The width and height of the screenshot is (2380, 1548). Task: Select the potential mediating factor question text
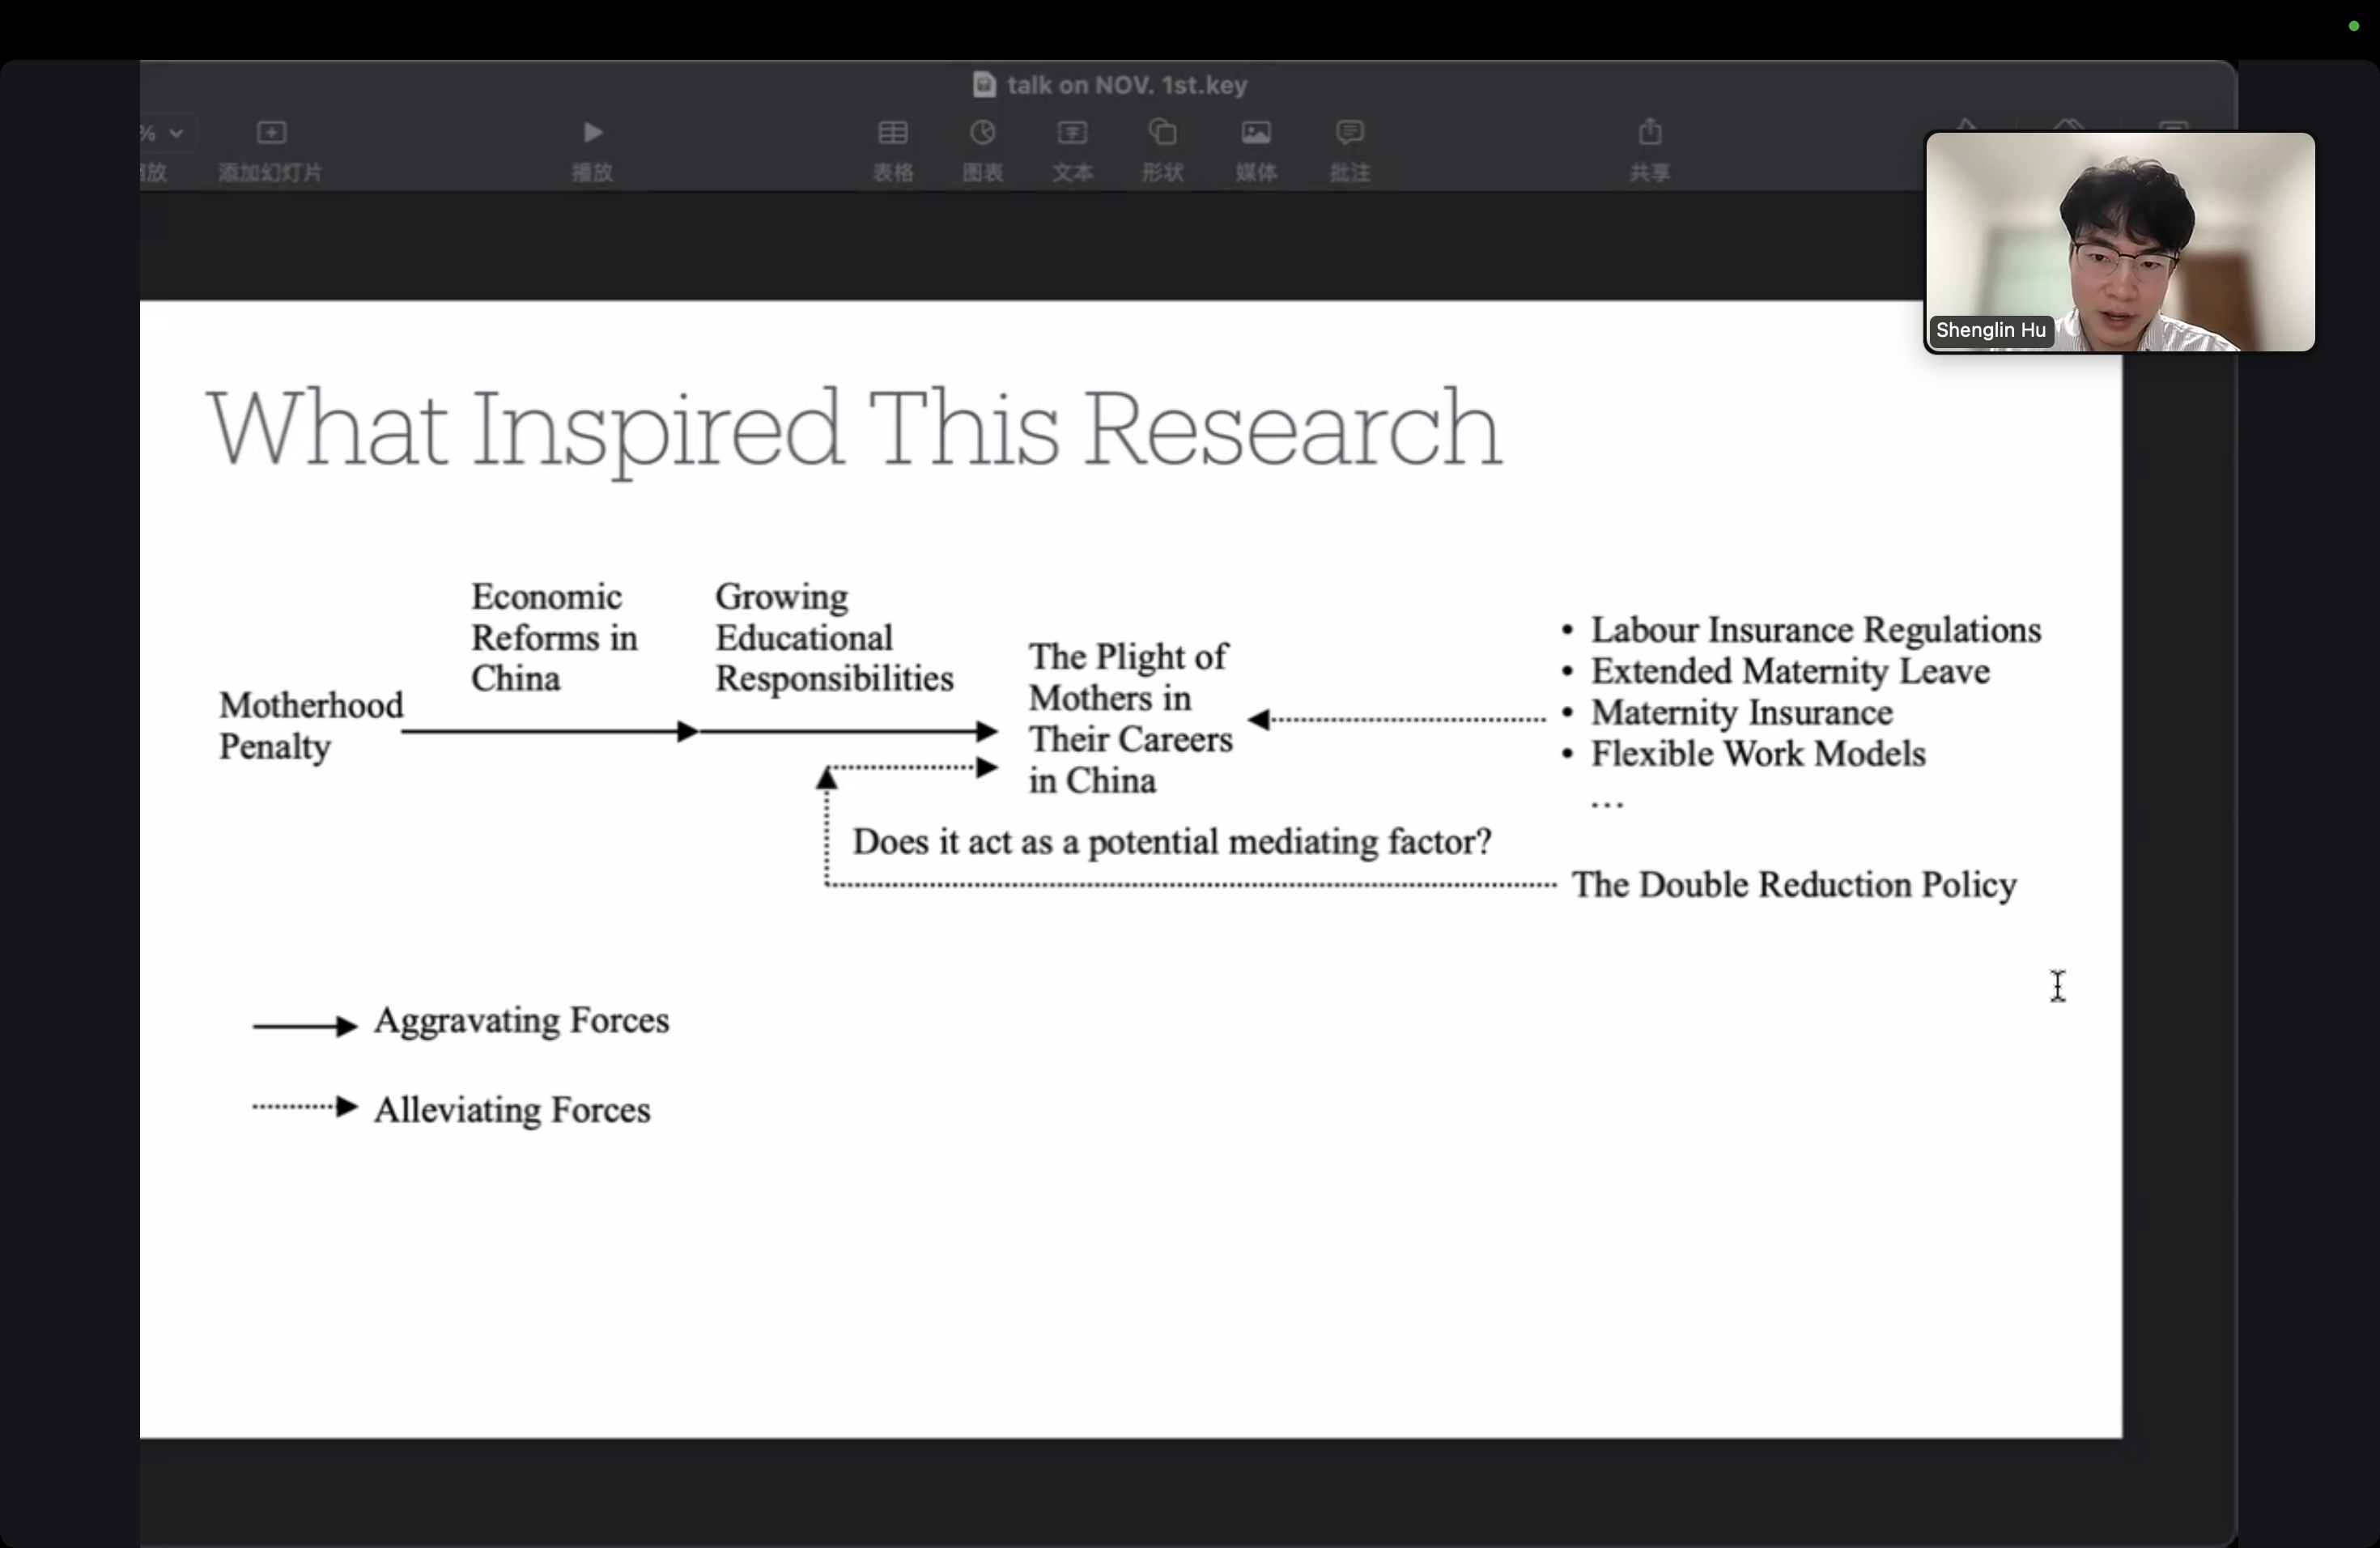tap(1172, 842)
